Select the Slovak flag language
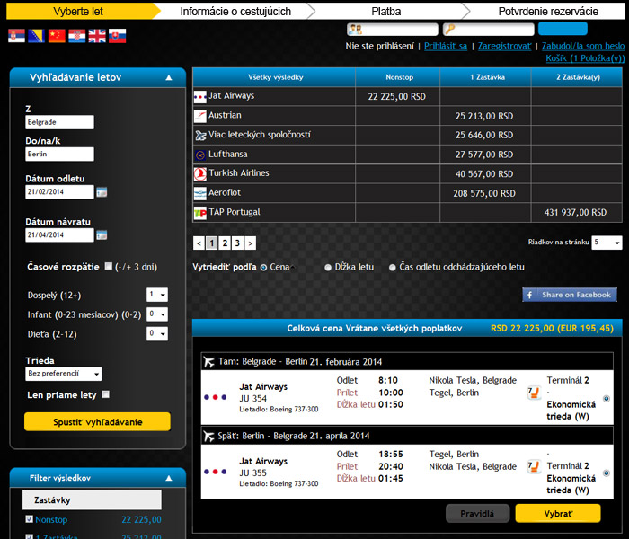 (117, 36)
